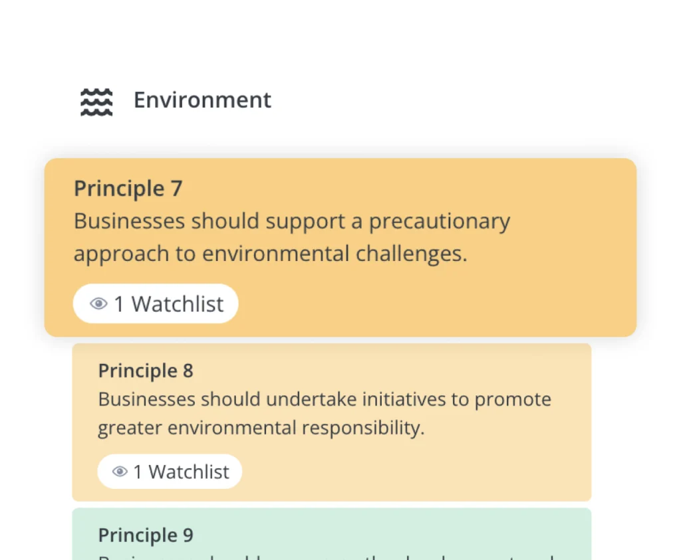
Task: Click 'greater environmental responsibility.' text line
Action: coord(261,428)
